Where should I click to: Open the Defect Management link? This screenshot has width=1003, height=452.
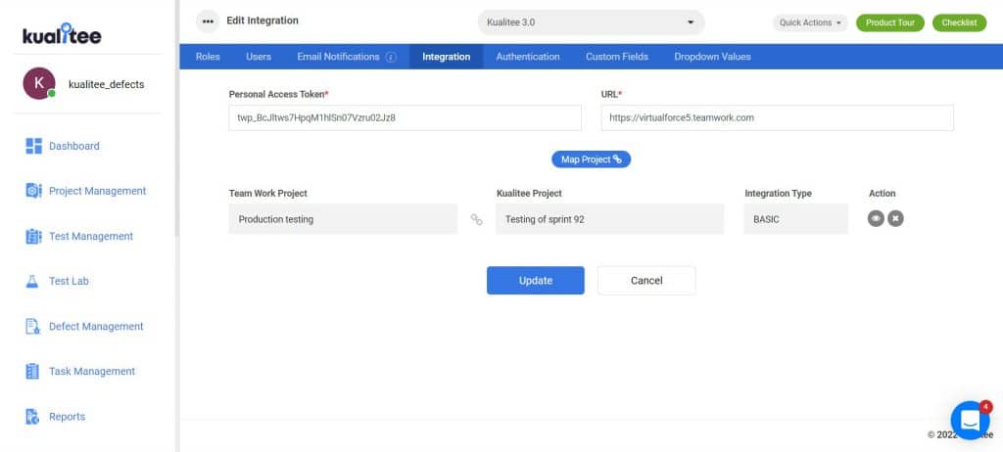pos(96,326)
